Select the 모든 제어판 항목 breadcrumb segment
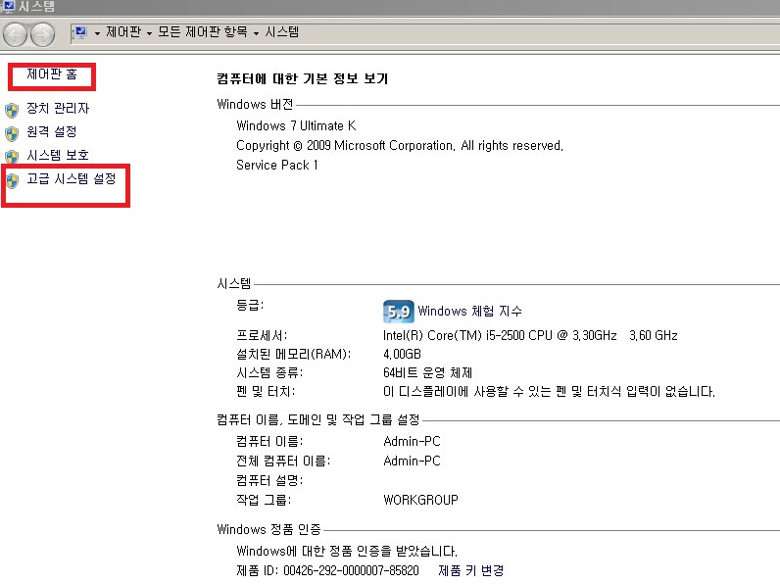The width and height of the screenshot is (780, 584). pos(203,32)
